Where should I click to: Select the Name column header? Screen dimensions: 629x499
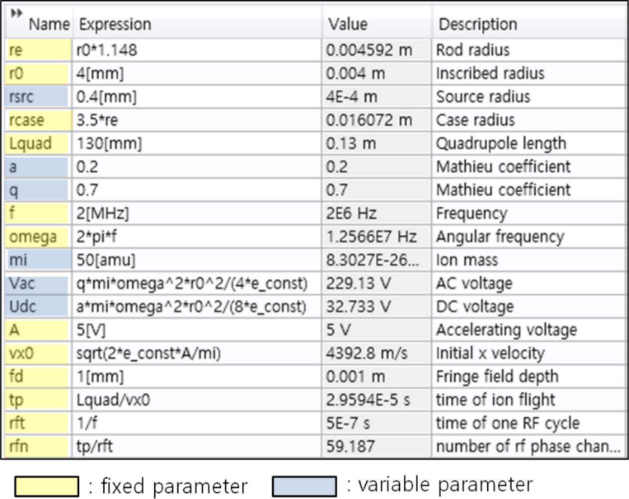pos(49,24)
